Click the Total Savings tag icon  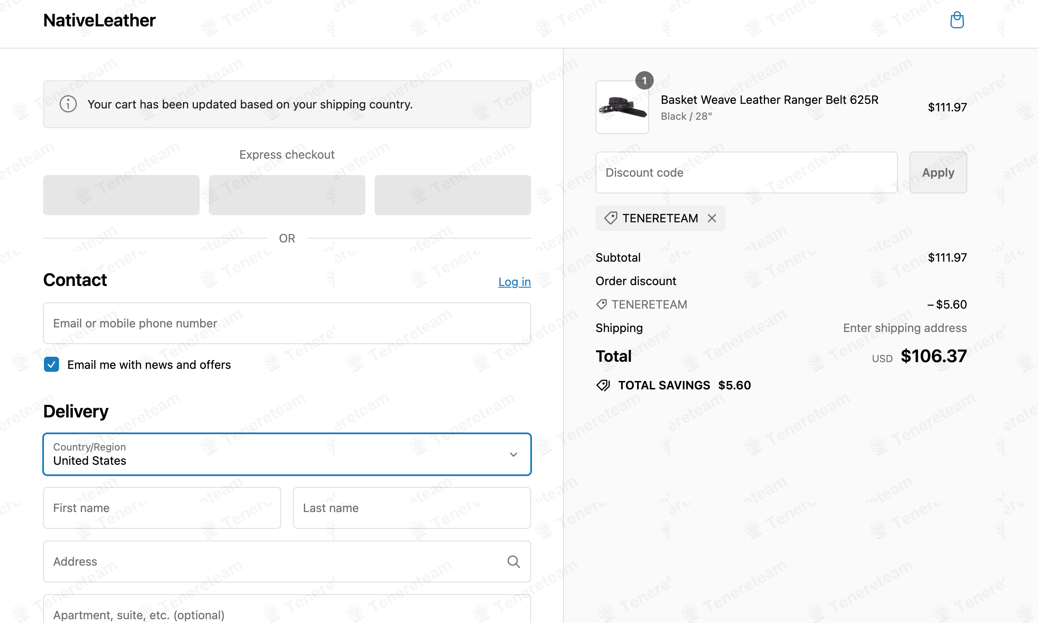(603, 385)
